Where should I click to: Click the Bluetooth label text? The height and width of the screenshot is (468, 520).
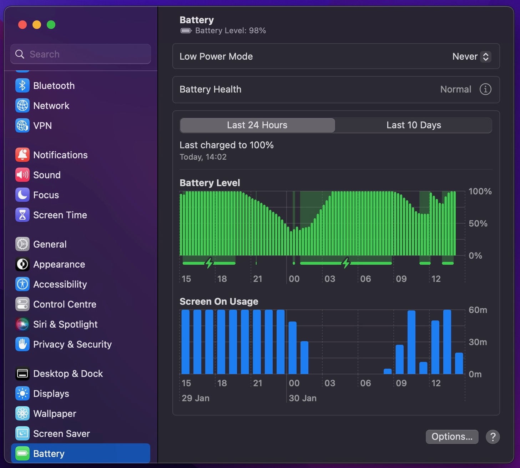[x=54, y=86]
